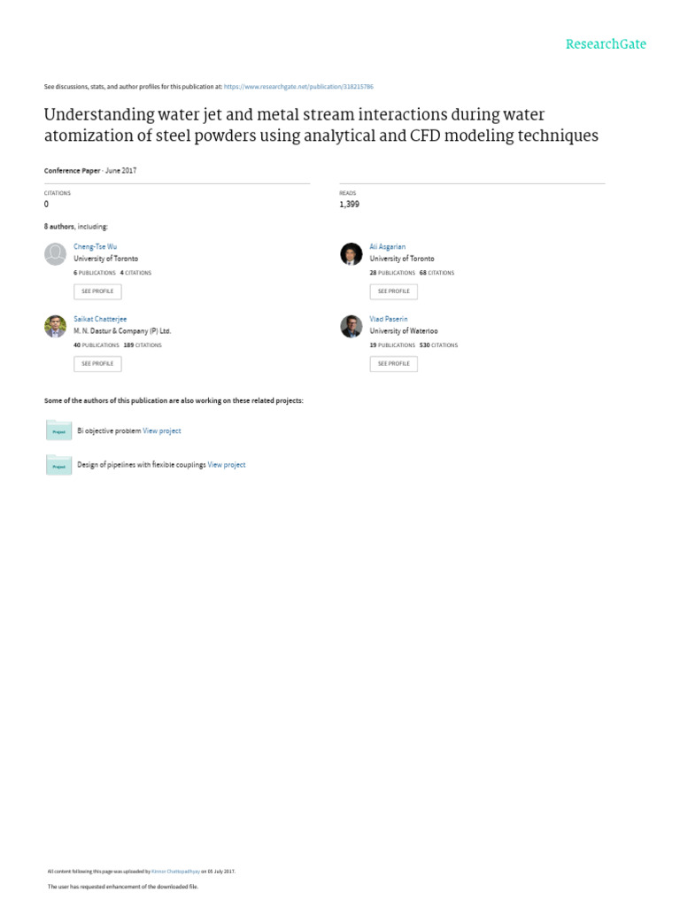View project for pipelines with flexible couplings
Viewport: 680px width, 907px height.
[x=227, y=464]
